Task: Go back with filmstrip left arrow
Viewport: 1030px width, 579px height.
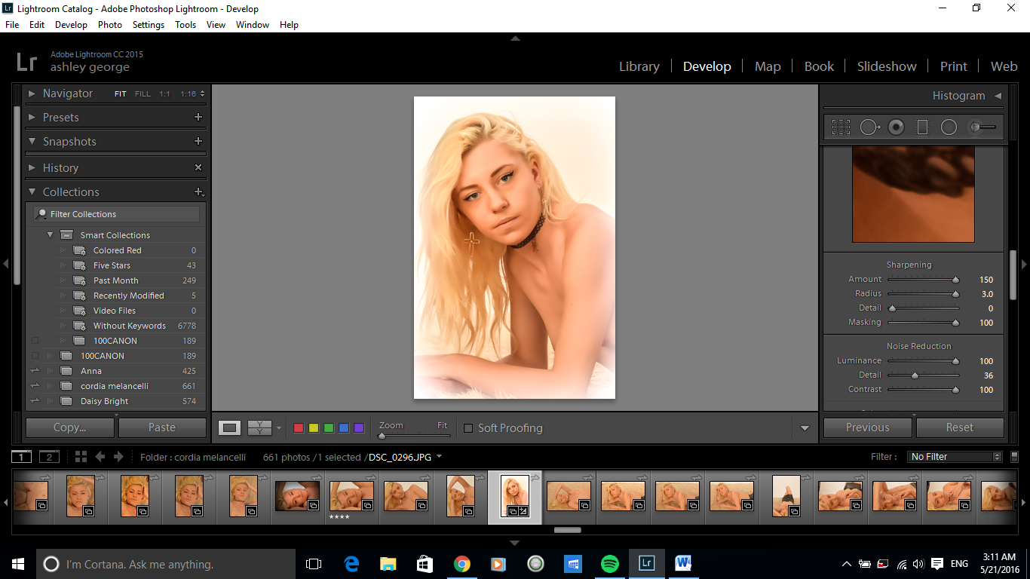Action: tap(100, 456)
